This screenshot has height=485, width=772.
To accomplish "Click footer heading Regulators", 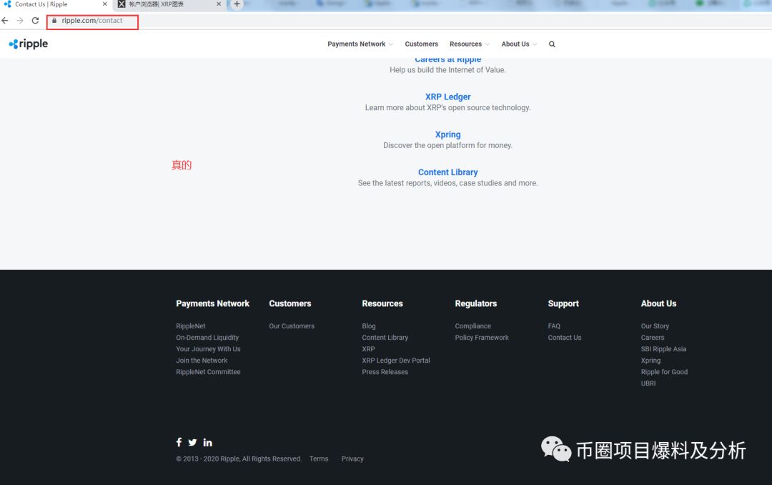I will (475, 303).
